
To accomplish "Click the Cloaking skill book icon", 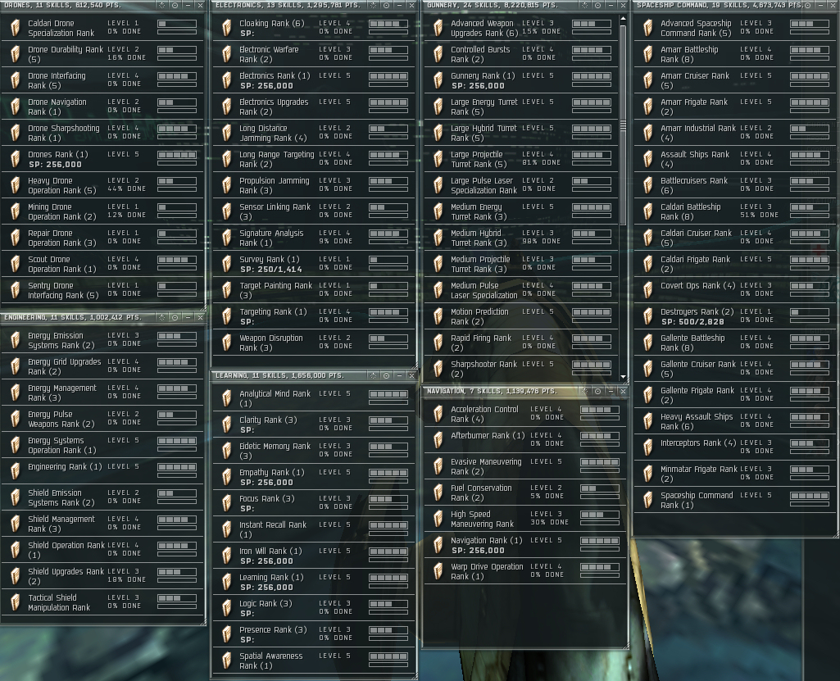I will coord(227,28).
